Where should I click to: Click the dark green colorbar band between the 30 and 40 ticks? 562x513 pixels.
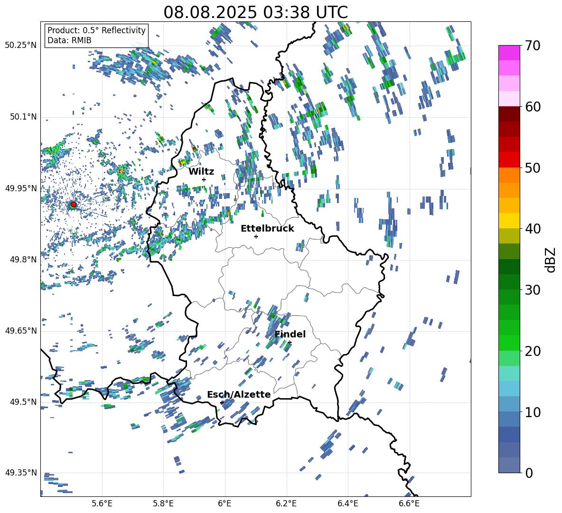coord(509,267)
